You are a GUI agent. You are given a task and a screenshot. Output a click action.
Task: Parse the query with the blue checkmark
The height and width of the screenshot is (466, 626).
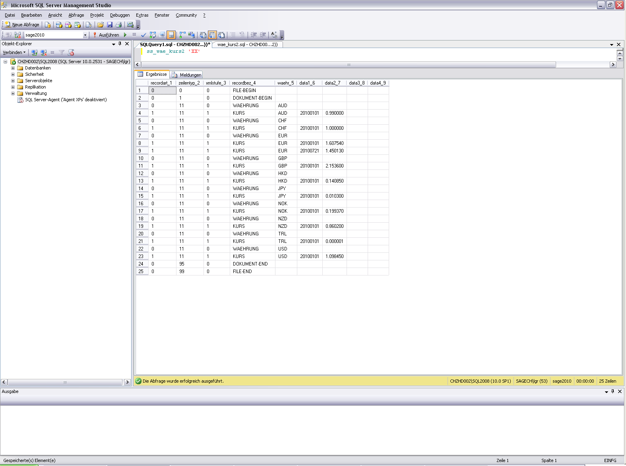(x=143, y=35)
